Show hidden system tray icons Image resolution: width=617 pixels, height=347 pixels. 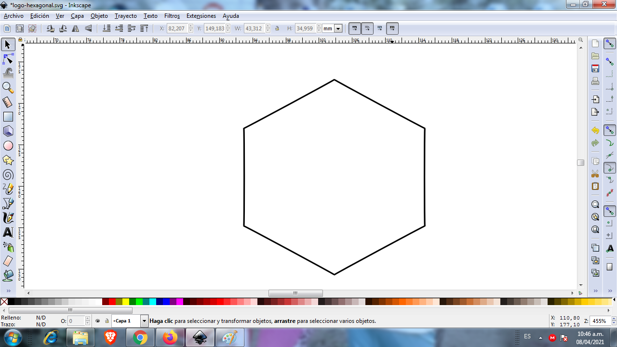coord(540,337)
